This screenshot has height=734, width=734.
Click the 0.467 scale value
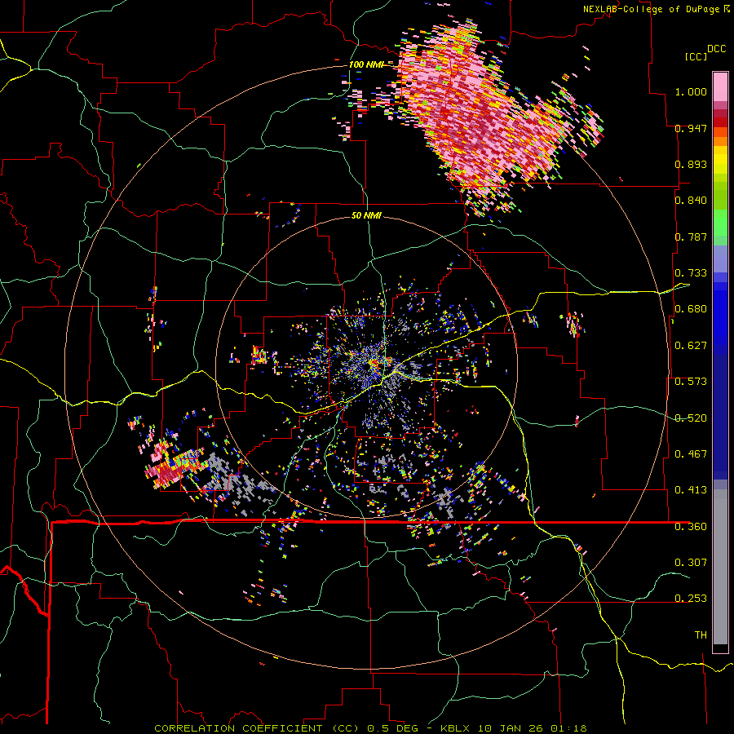click(691, 453)
